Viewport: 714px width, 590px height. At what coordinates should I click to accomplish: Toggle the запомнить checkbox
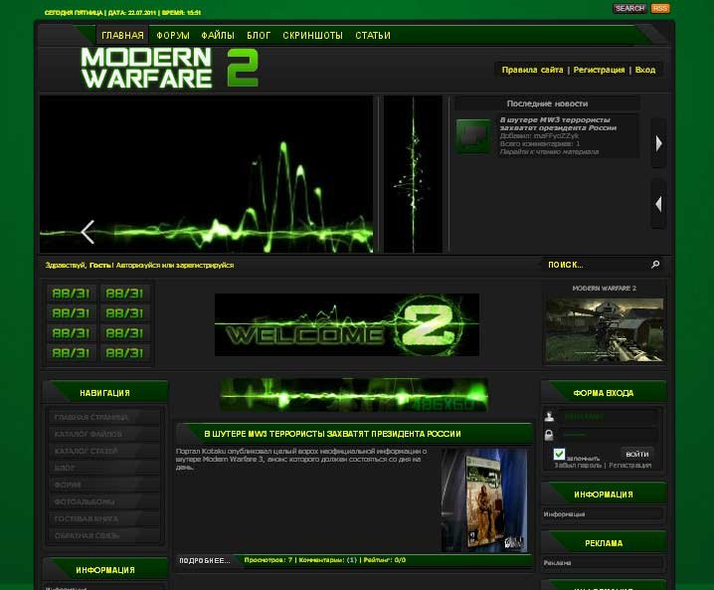coord(559,454)
